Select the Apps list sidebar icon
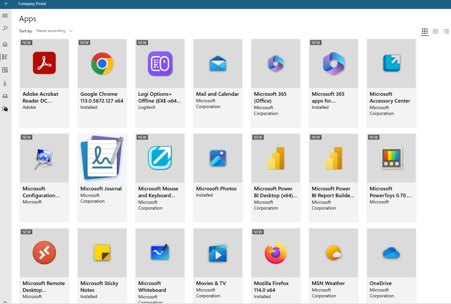Viewport: 451px width, 304px height. [5, 57]
